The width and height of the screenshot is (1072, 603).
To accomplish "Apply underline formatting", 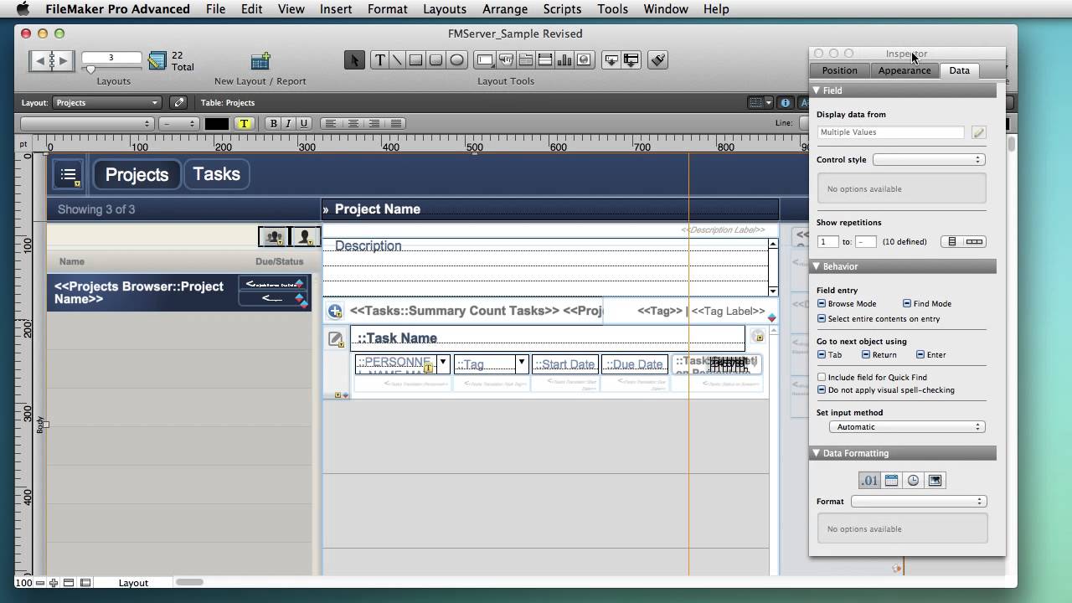I will click(304, 123).
